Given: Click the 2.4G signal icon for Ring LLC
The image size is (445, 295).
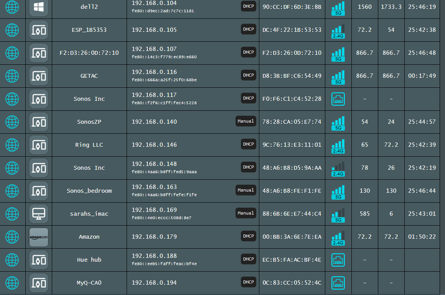Looking at the screenshot, I should [338, 146].
